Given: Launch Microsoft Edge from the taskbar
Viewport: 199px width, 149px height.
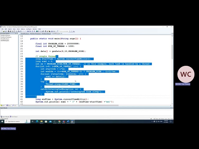Looking at the screenshot, I should (x=37, y=121).
